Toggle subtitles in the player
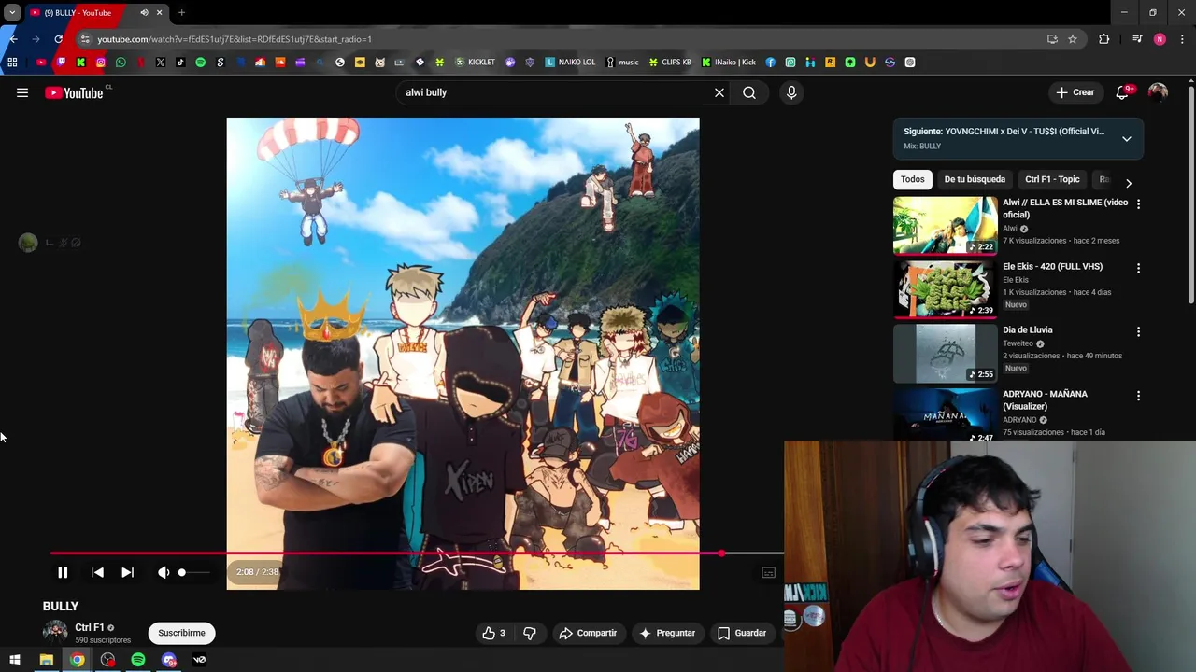The height and width of the screenshot is (672, 1196). click(x=768, y=573)
